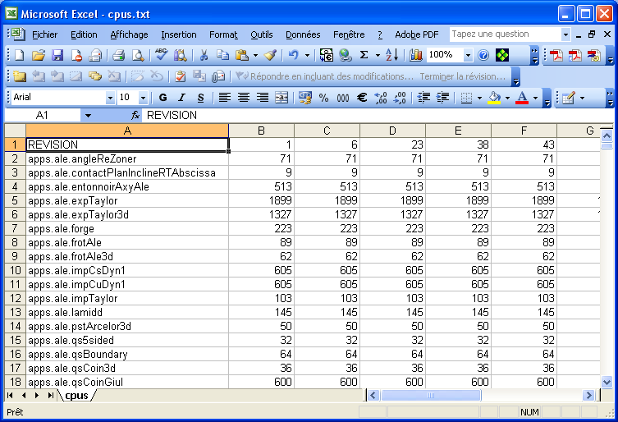
Task: Open the Données menu
Action: pyautogui.click(x=303, y=34)
